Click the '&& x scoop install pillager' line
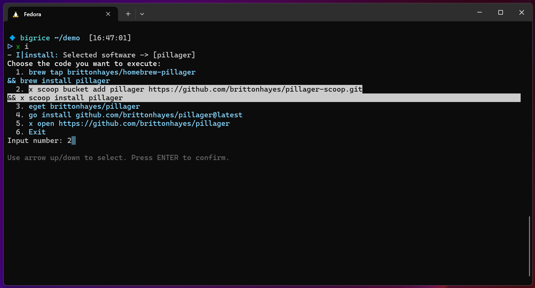The width and height of the screenshot is (535, 288). [x=65, y=98]
